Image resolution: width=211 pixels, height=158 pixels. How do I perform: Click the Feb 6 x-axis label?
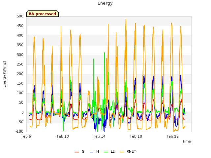point(26,136)
